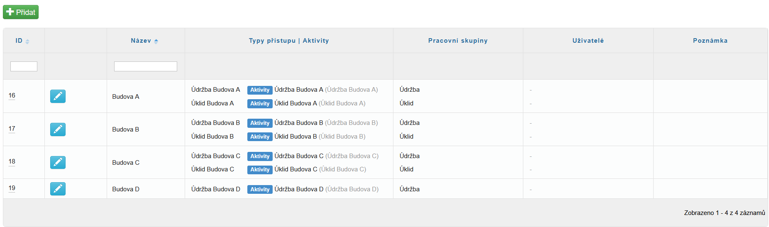This screenshot has width=769, height=227.
Task: Click the Pracovní skupiny column header
Action: click(x=458, y=41)
